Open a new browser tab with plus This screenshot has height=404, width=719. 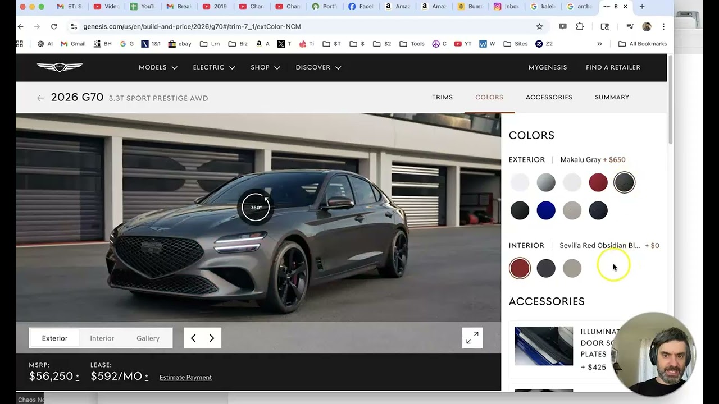click(x=642, y=7)
